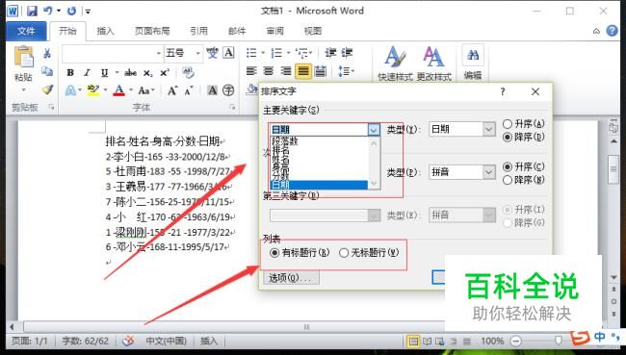
Task: Apply bold formatting
Action: coord(70,72)
